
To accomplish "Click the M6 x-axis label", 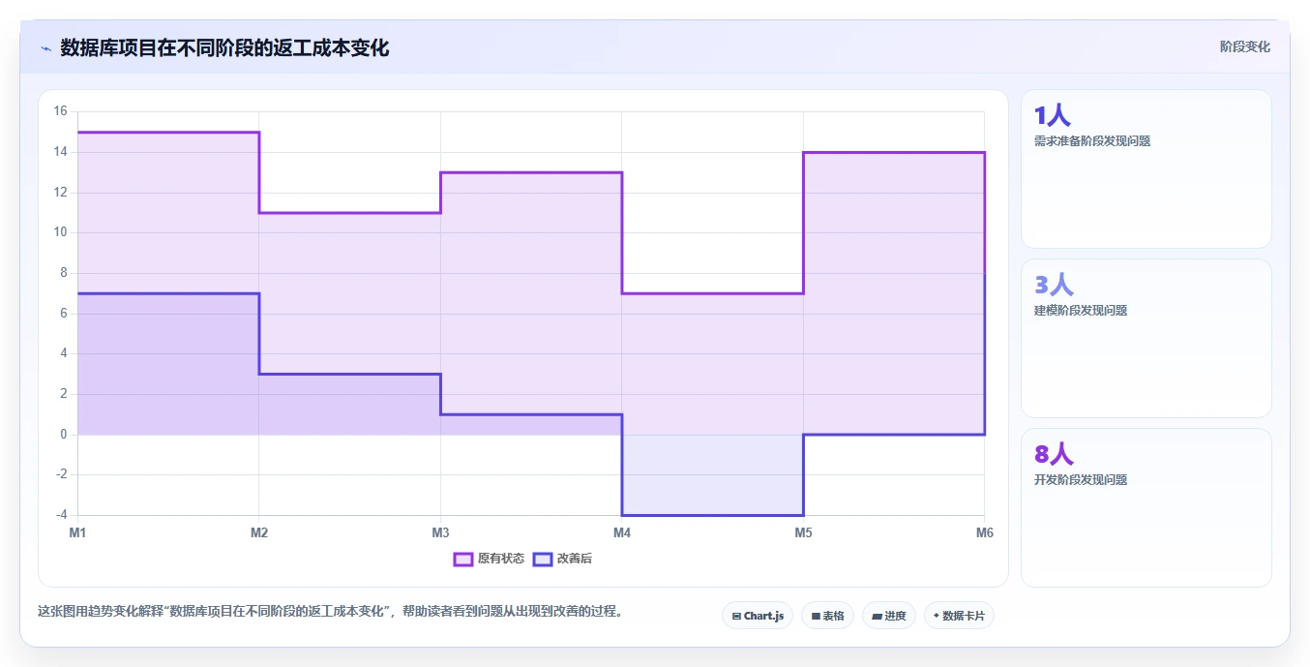I will 984,532.
